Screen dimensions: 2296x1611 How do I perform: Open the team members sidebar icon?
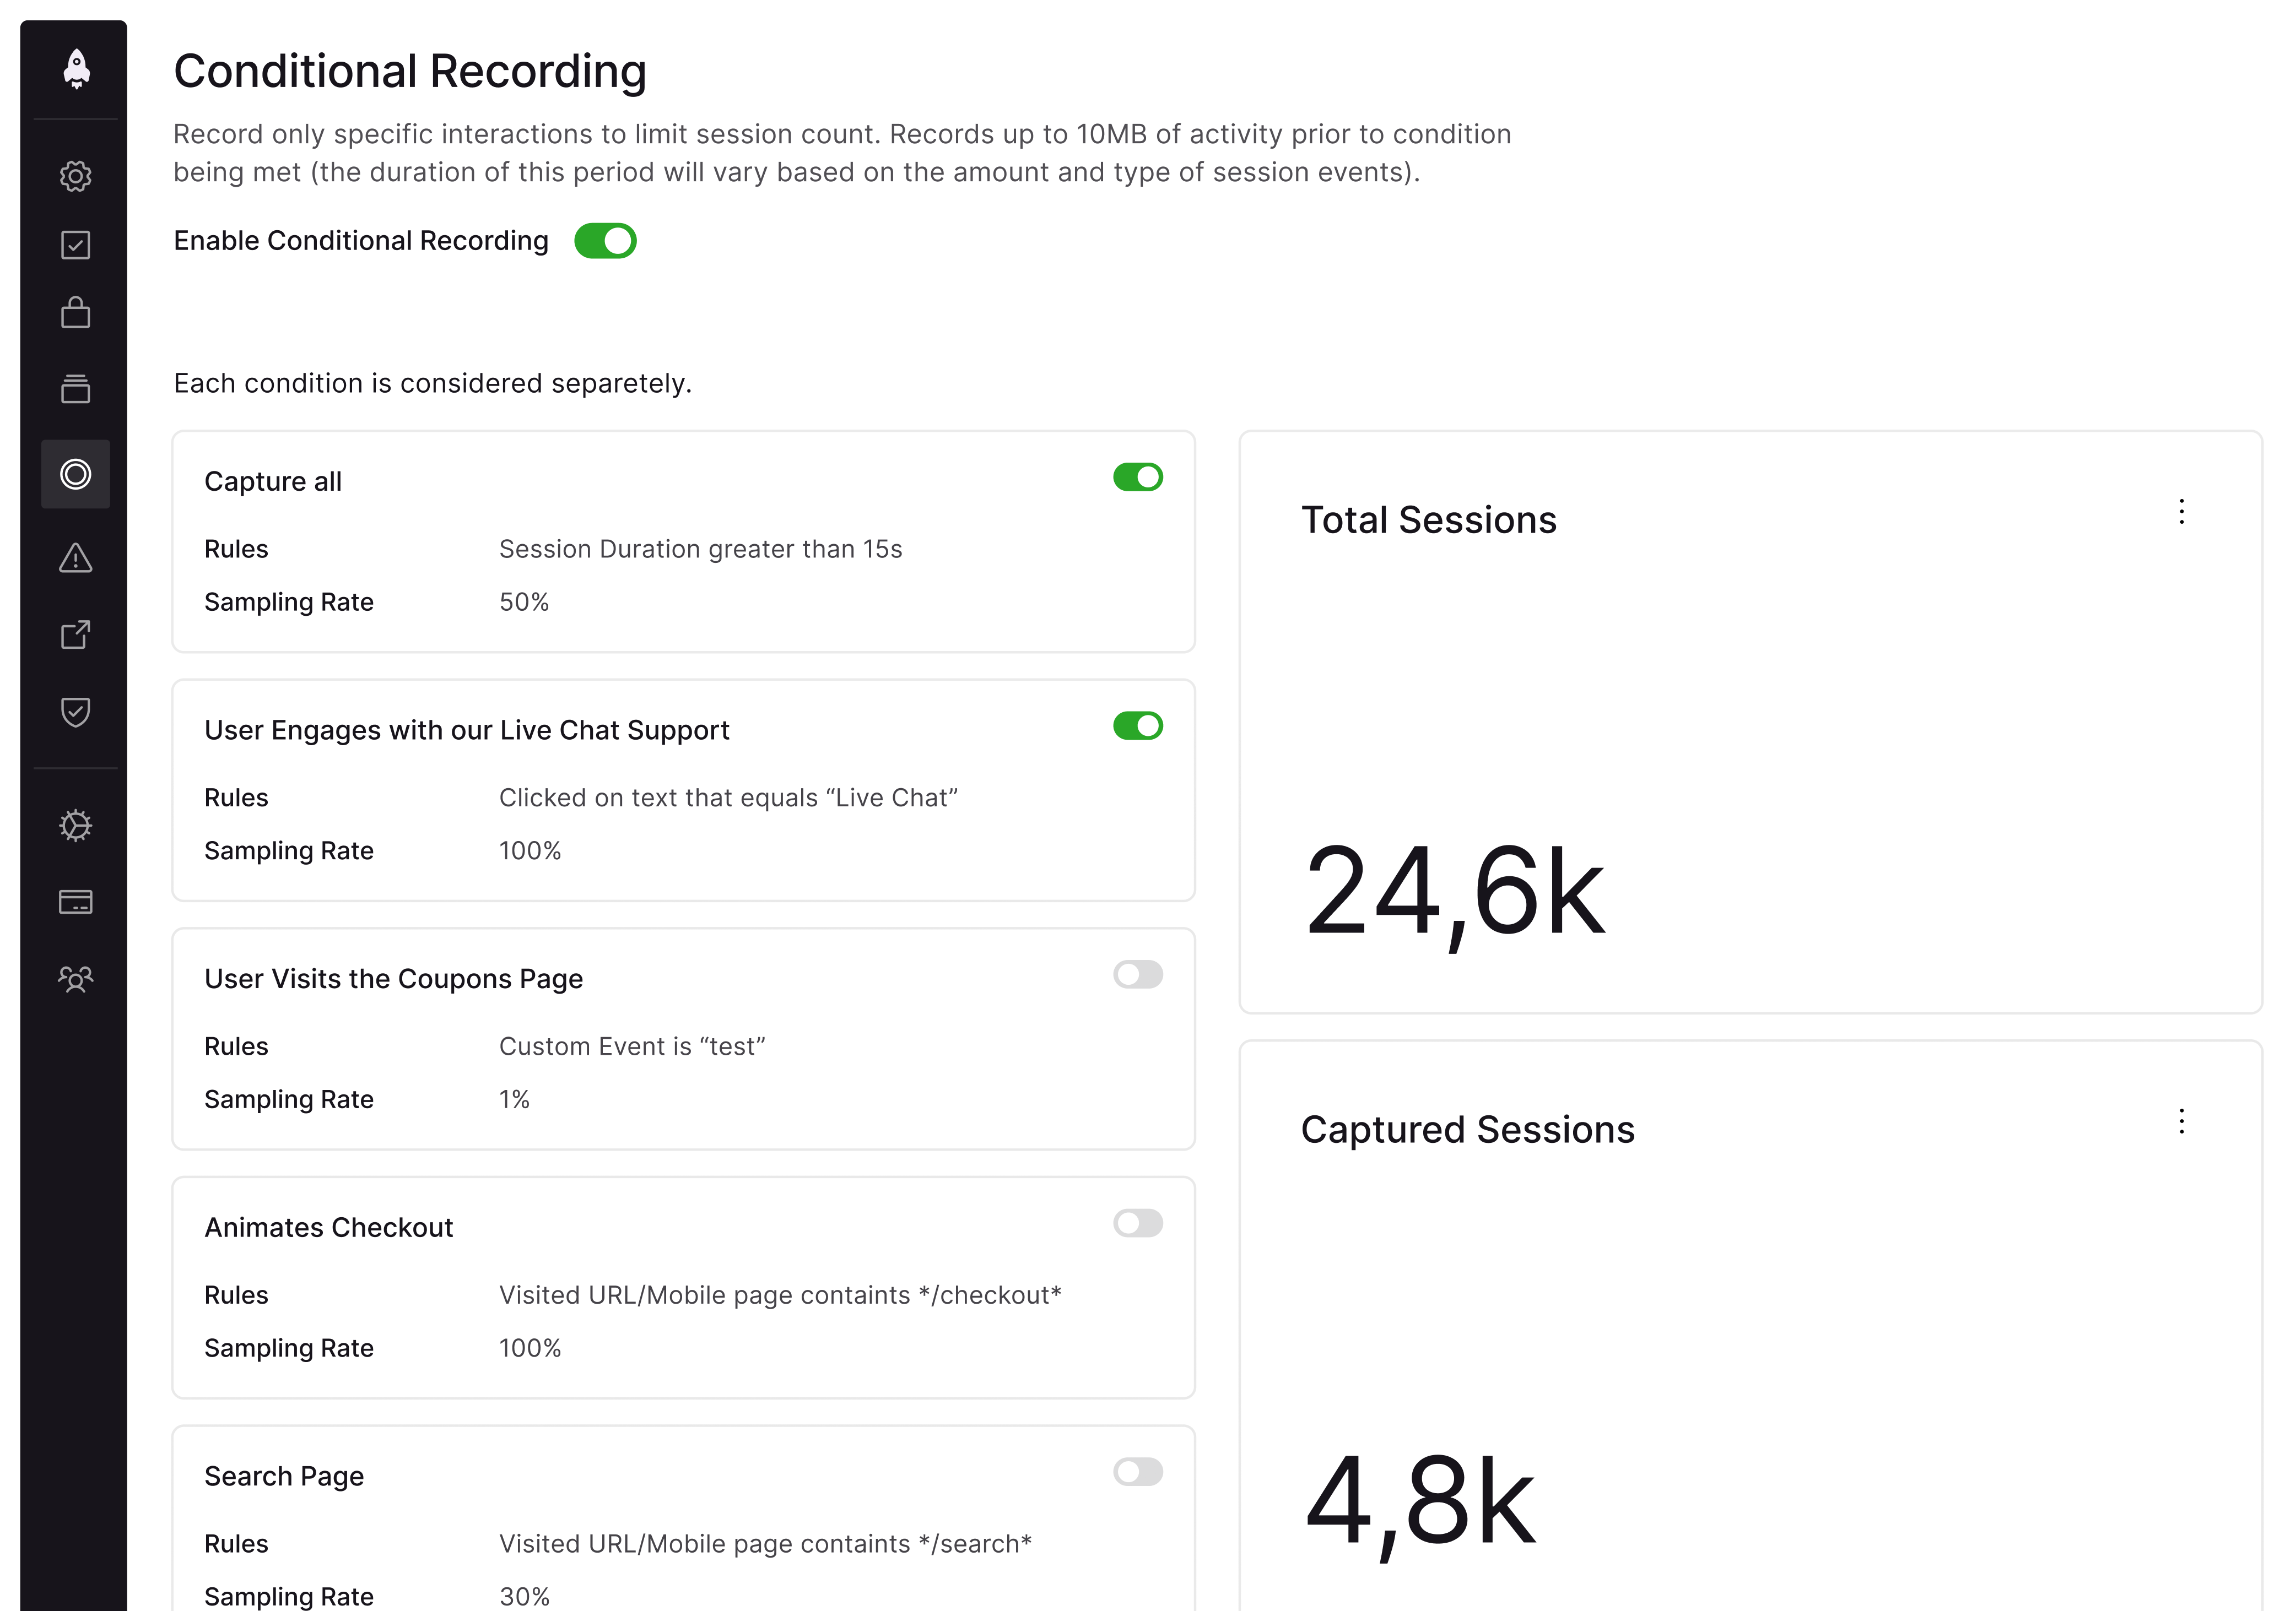pyautogui.click(x=76, y=978)
